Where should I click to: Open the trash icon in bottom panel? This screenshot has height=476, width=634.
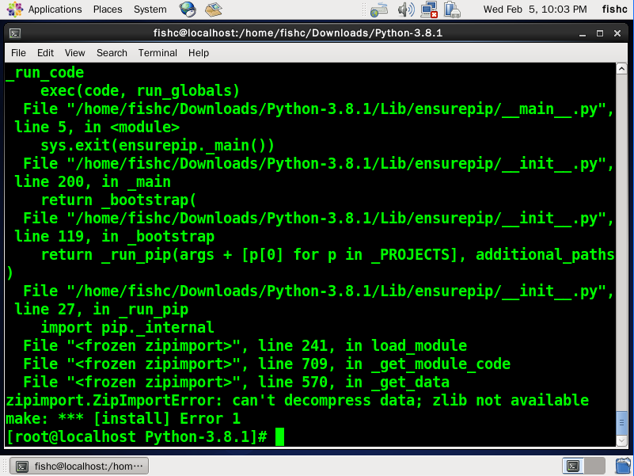(x=622, y=466)
